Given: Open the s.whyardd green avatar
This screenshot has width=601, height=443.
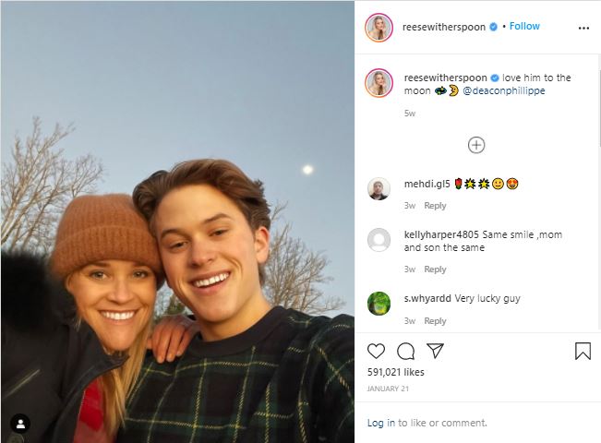Looking at the screenshot, I should point(379,304).
